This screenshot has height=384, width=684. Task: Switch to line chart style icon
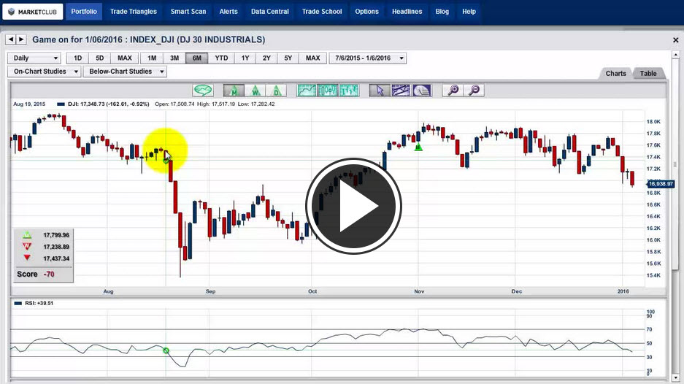(307, 91)
